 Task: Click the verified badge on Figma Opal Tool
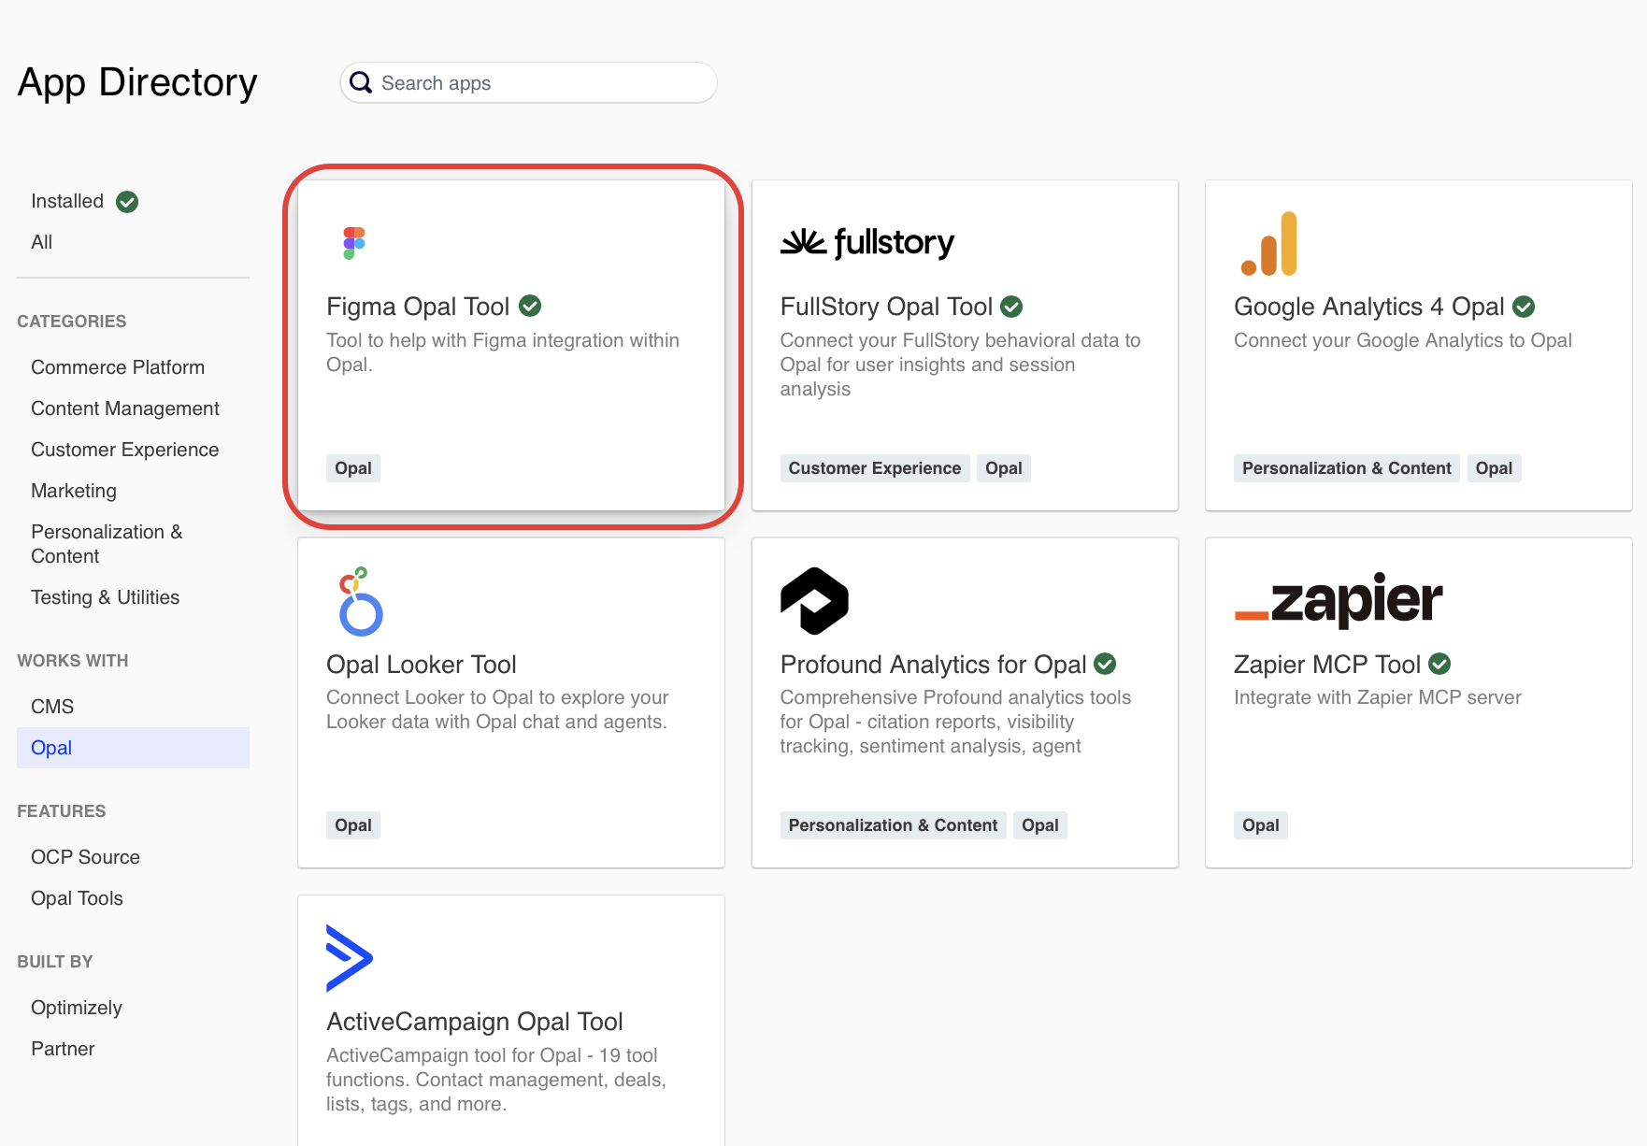point(530,306)
